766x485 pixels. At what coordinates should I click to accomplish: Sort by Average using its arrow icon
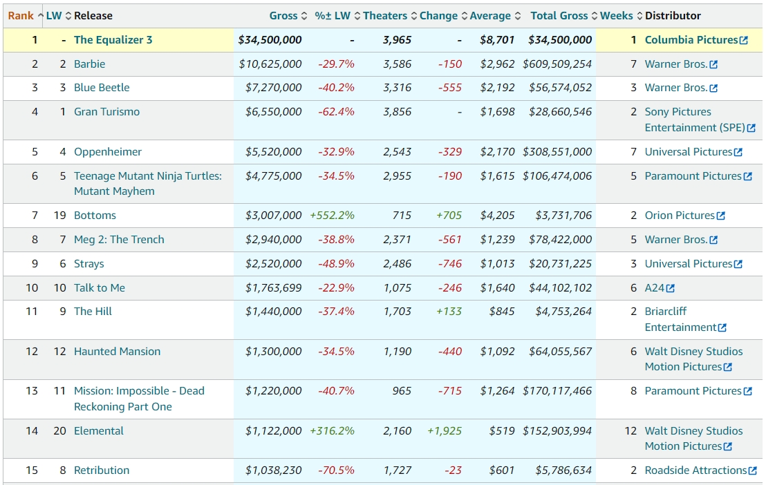(518, 16)
